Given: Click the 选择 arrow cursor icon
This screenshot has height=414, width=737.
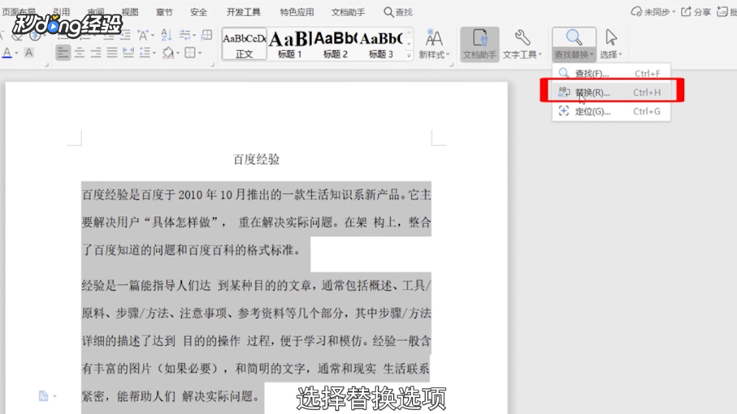Looking at the screenshot, I should pyautogui.click(x=611, y=37).
